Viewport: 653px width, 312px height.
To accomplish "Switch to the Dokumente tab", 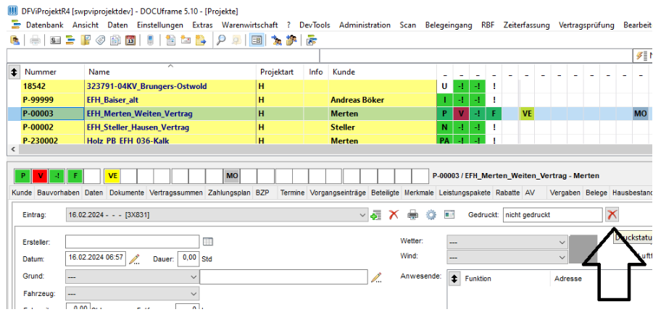I will [x=126, y=193].
